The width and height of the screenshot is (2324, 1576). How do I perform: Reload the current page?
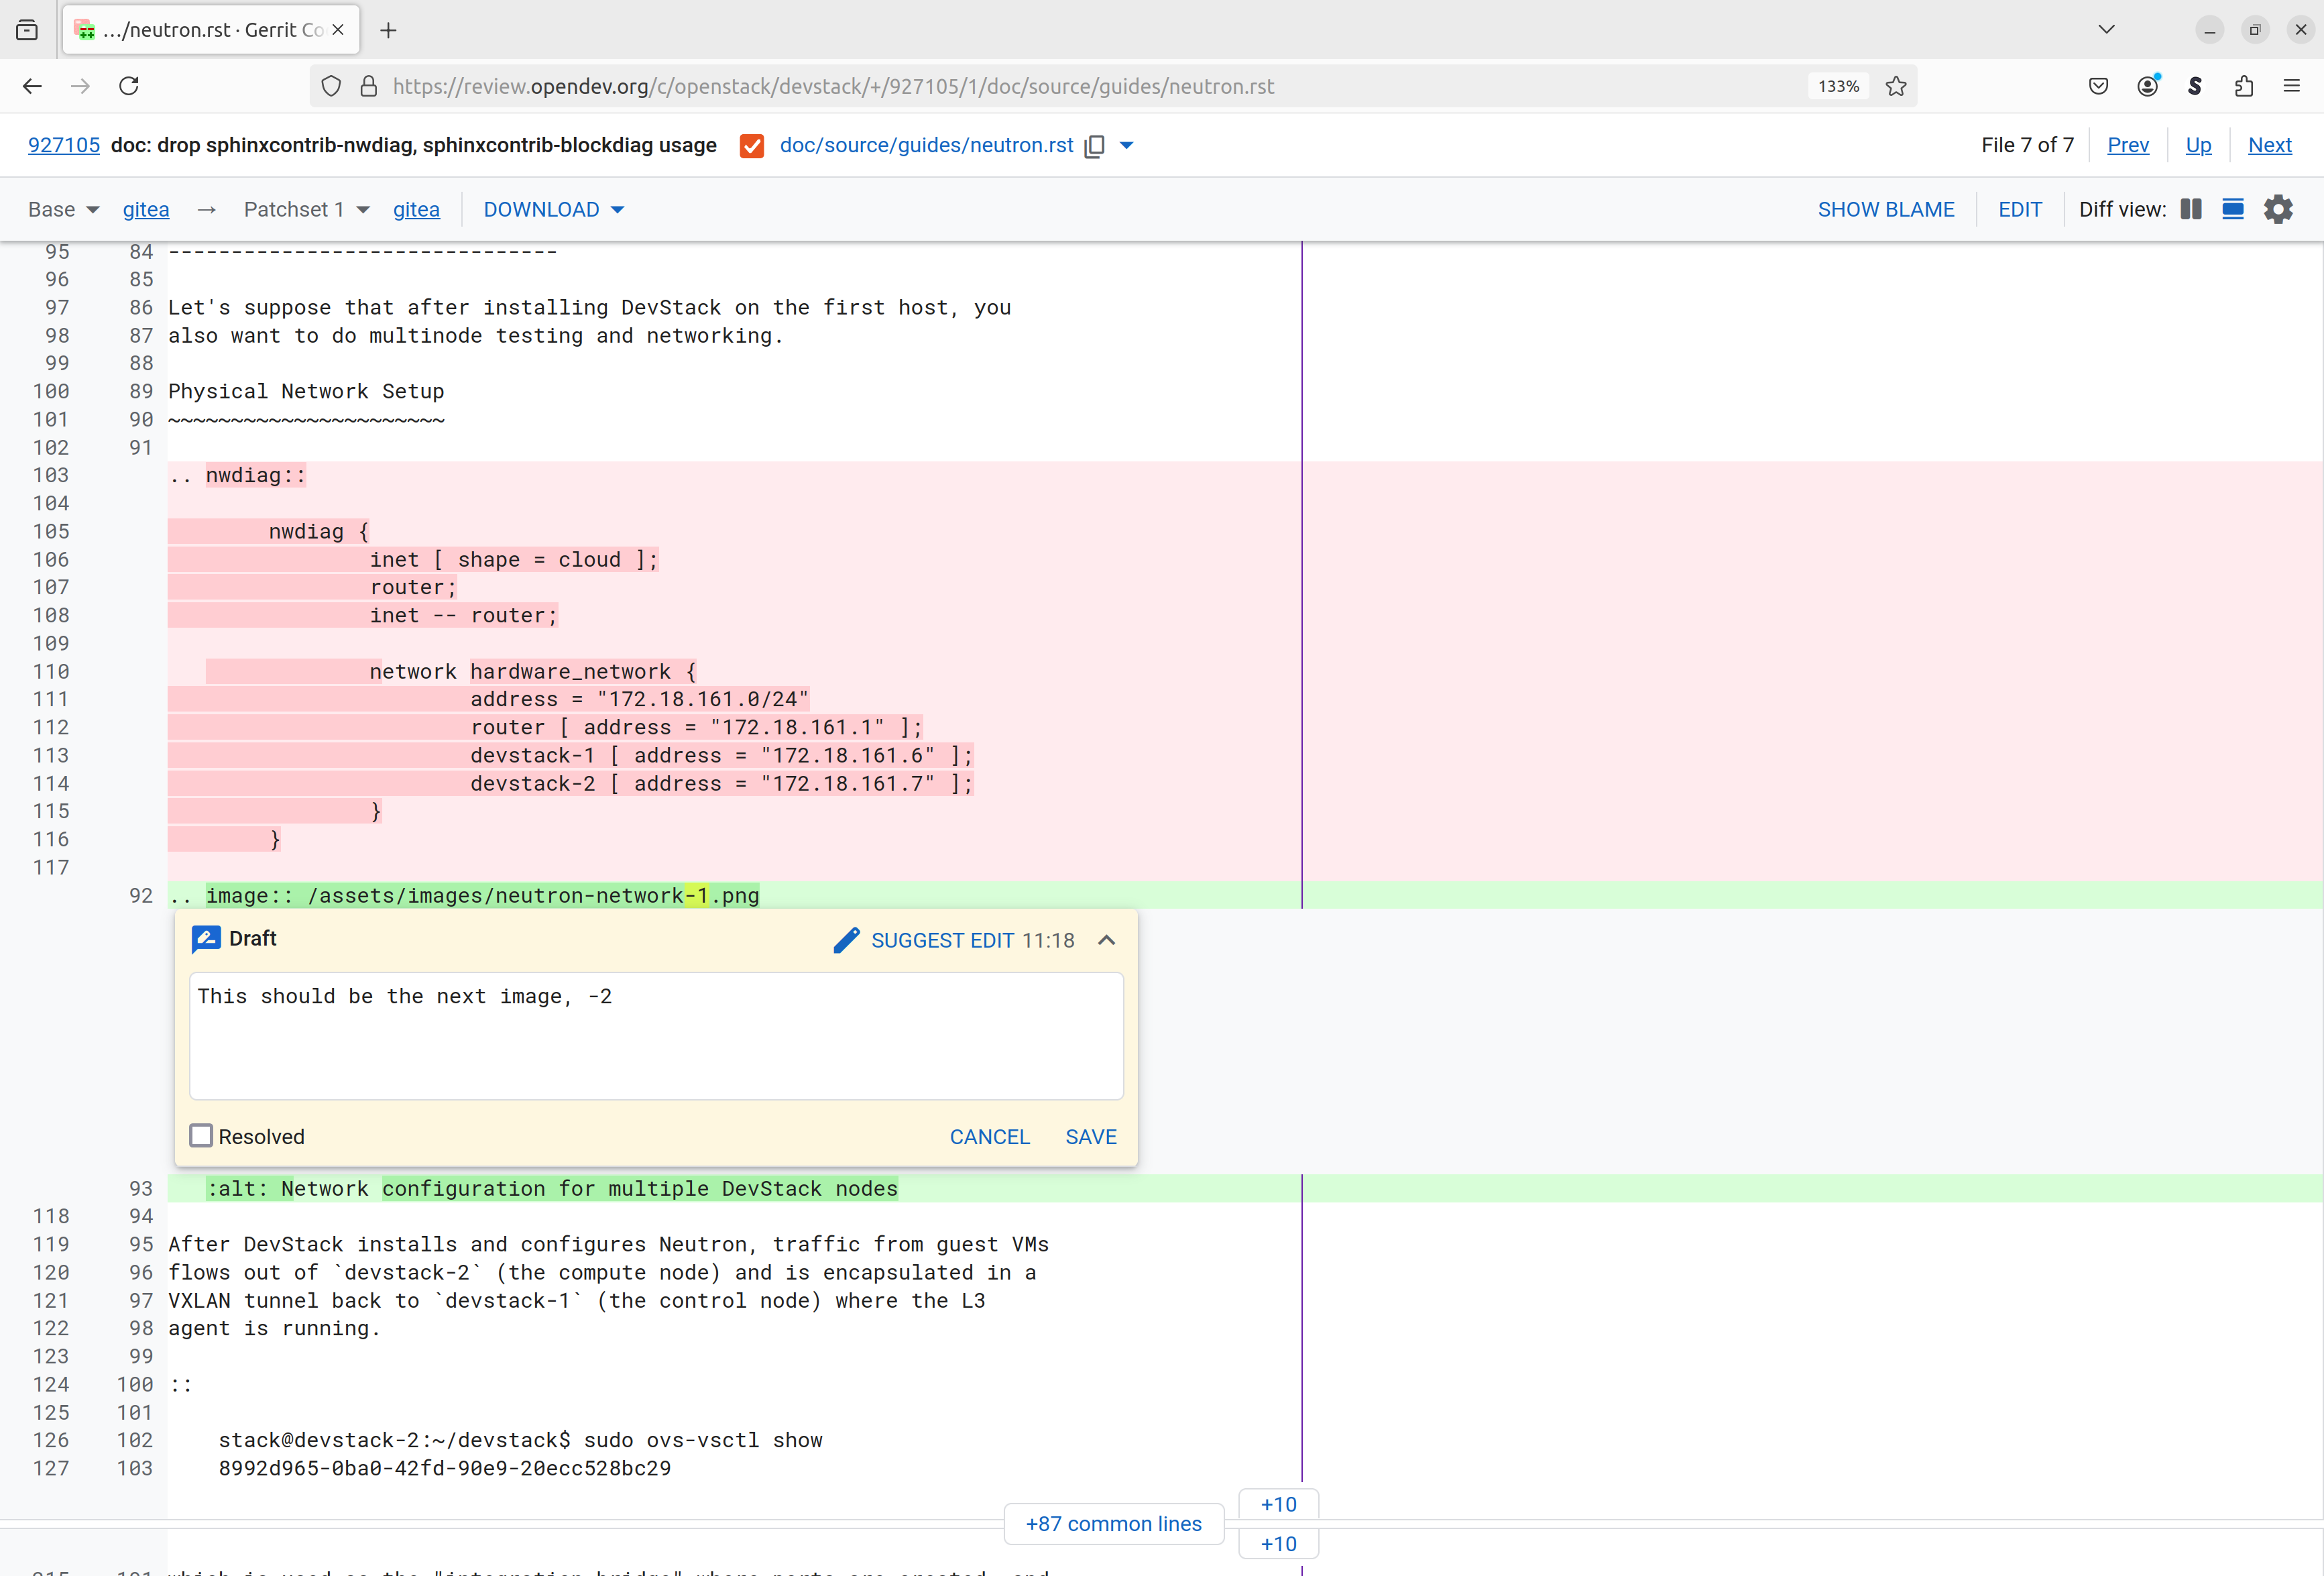coord(129,86)
